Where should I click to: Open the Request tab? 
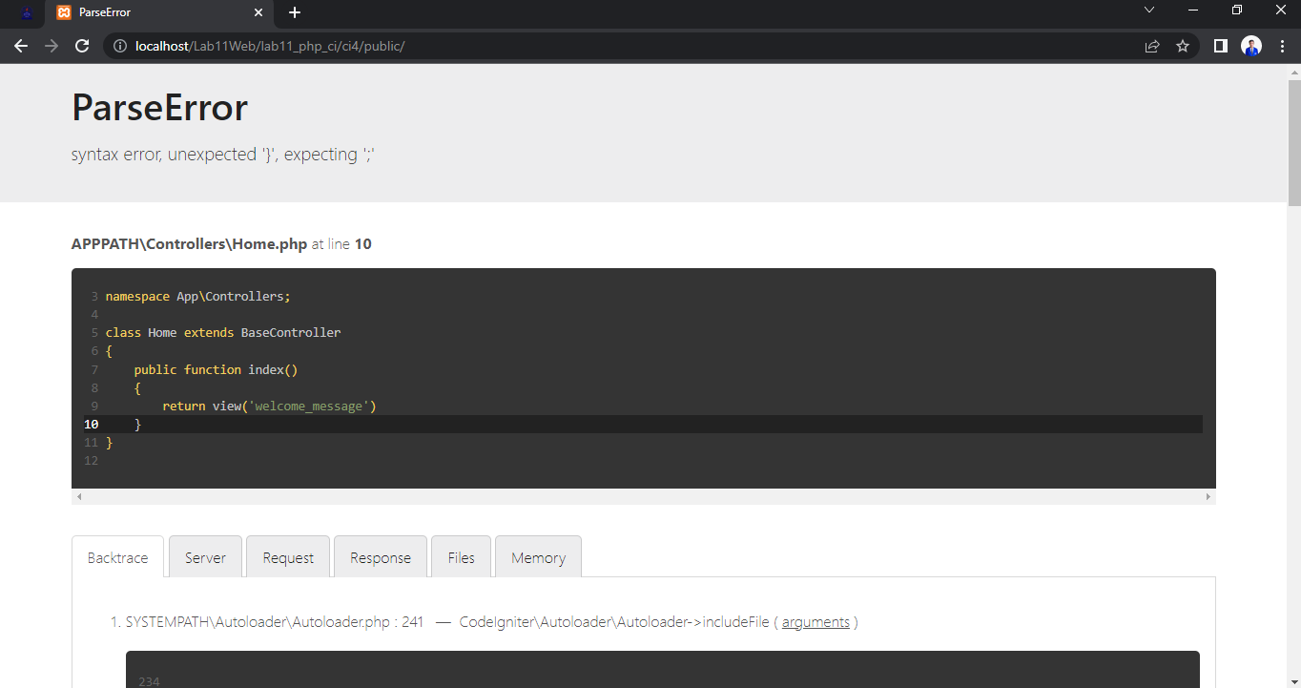coord(288,557)
